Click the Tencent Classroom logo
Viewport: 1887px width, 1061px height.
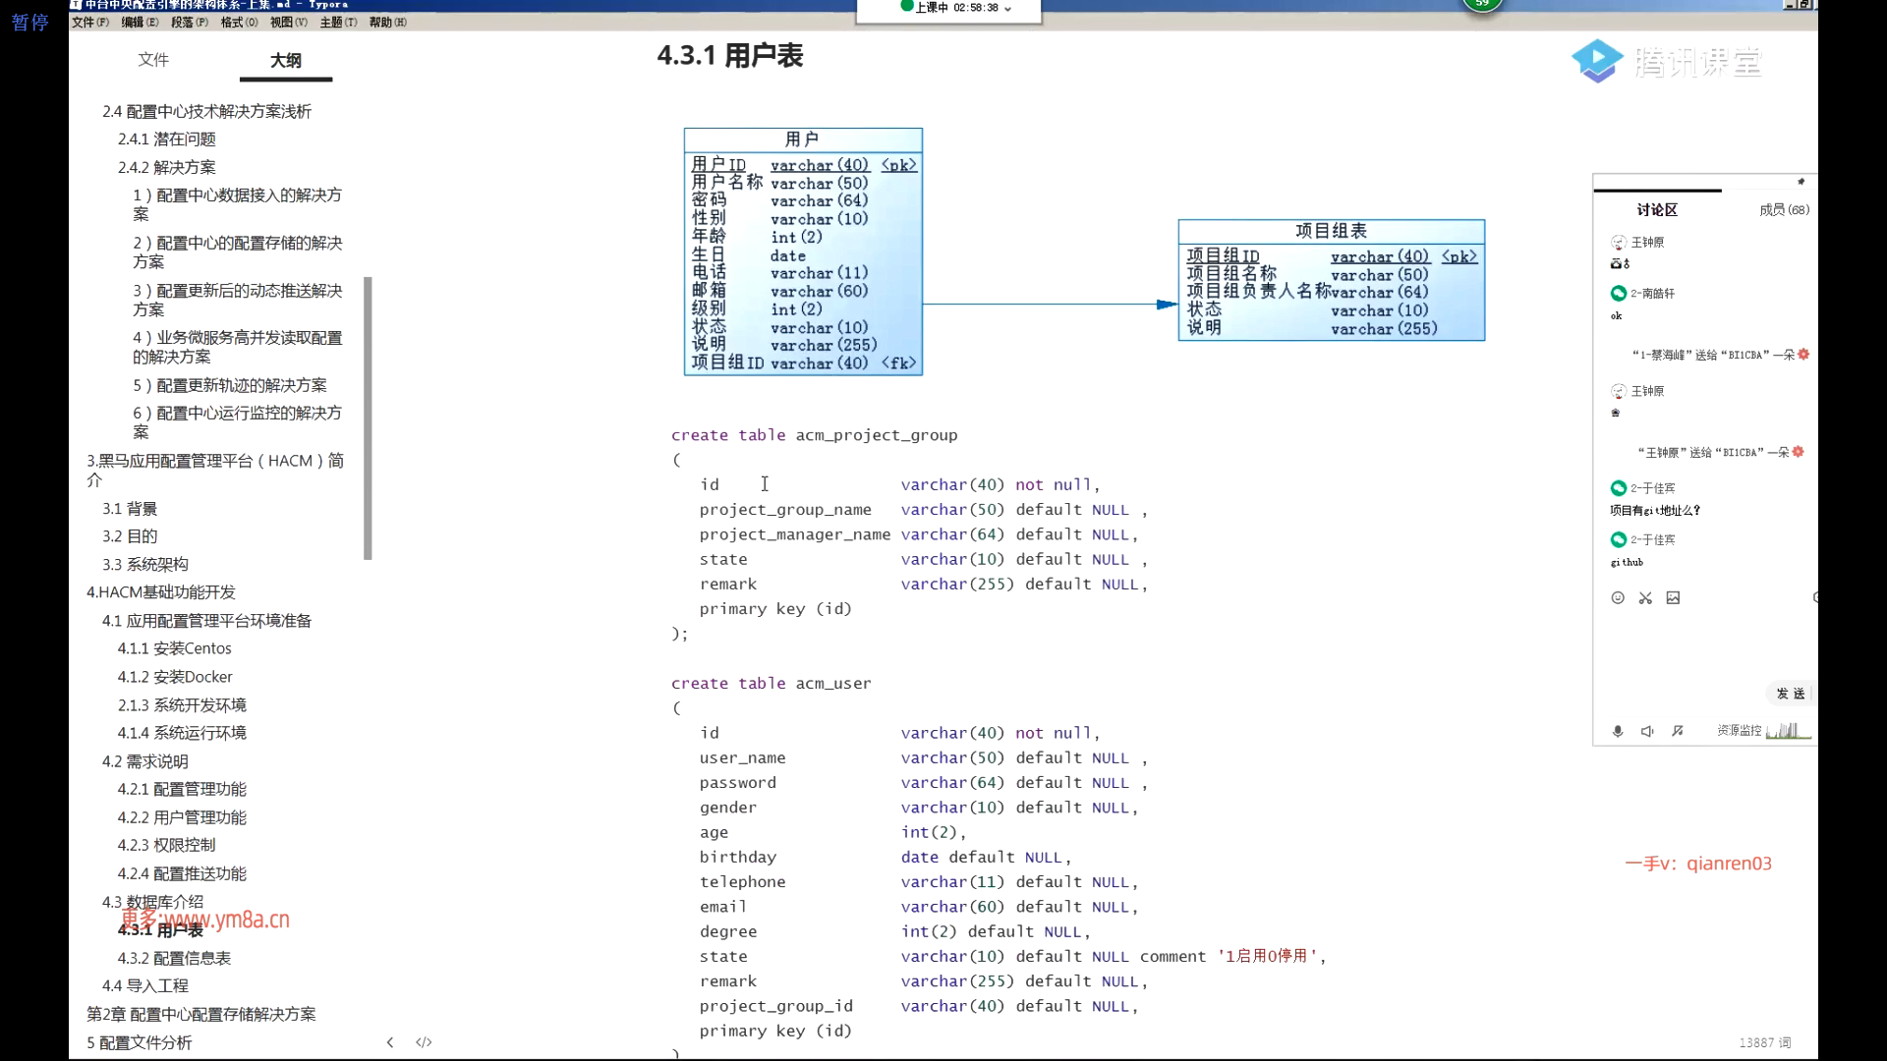coord(1666,62)
